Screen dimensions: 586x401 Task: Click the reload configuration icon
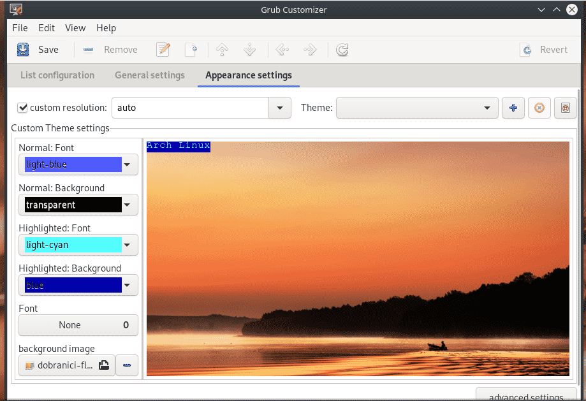click(342, 50)
